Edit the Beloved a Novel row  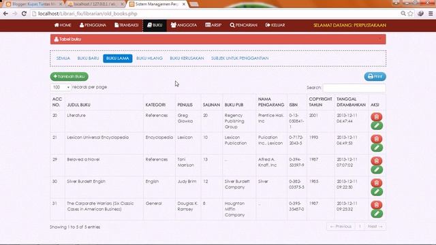pyautogui.click(x=377, y=169)
